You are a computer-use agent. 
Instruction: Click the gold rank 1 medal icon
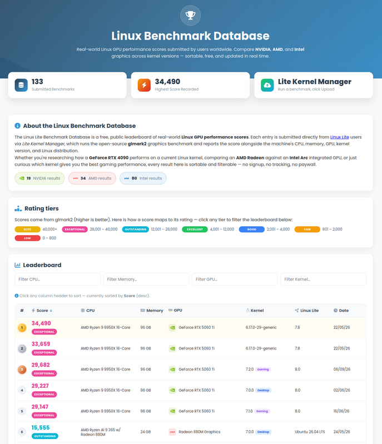[22, 328]
